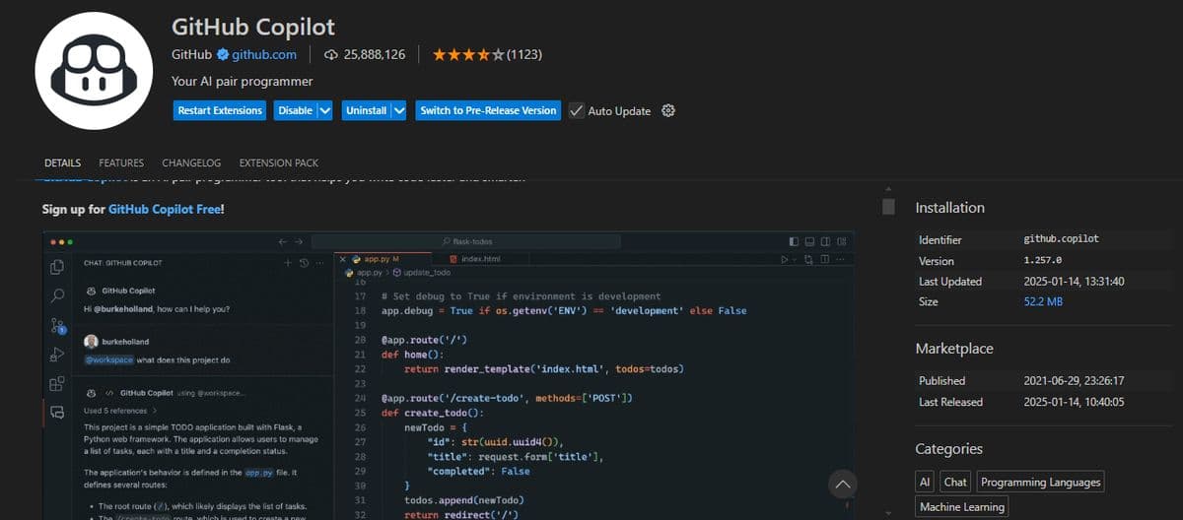Open the GitHub Copilot Free link
Screen dimensions: 1183x520
[164, 209]
